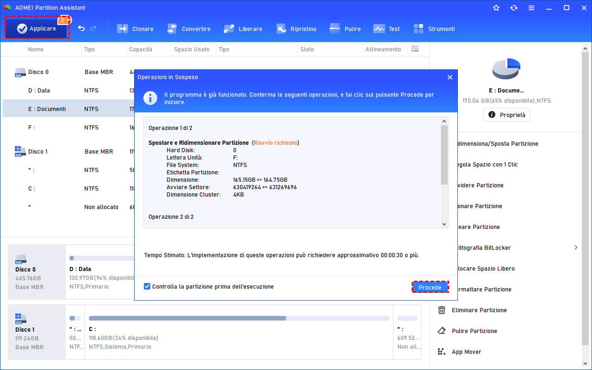Click the Procede button
Viewport: 592px width, 370px height.
tap(430, 287)
